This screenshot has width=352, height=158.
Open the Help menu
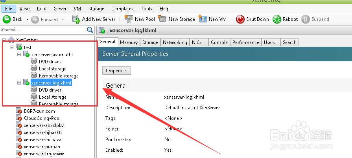pyautogui.click(x=164, y=9)
